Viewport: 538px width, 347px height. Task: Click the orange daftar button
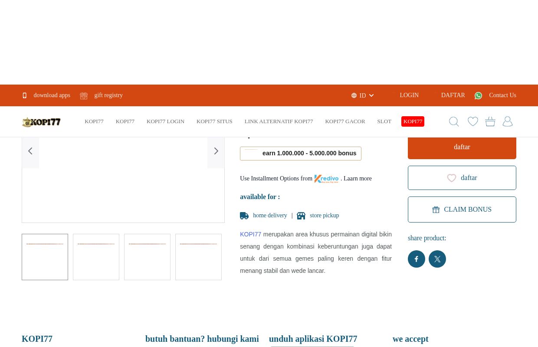click(462, 147)
